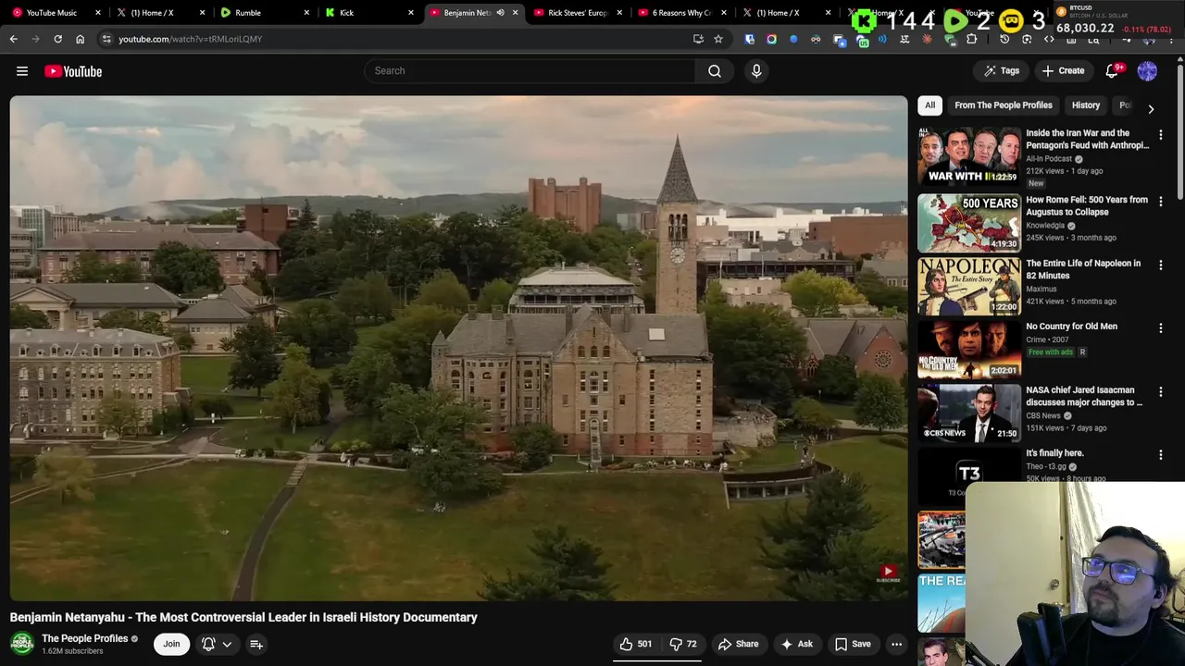Select the From The People Profiles chip
Screen dimensions: 1185x666
point(1004,105)
